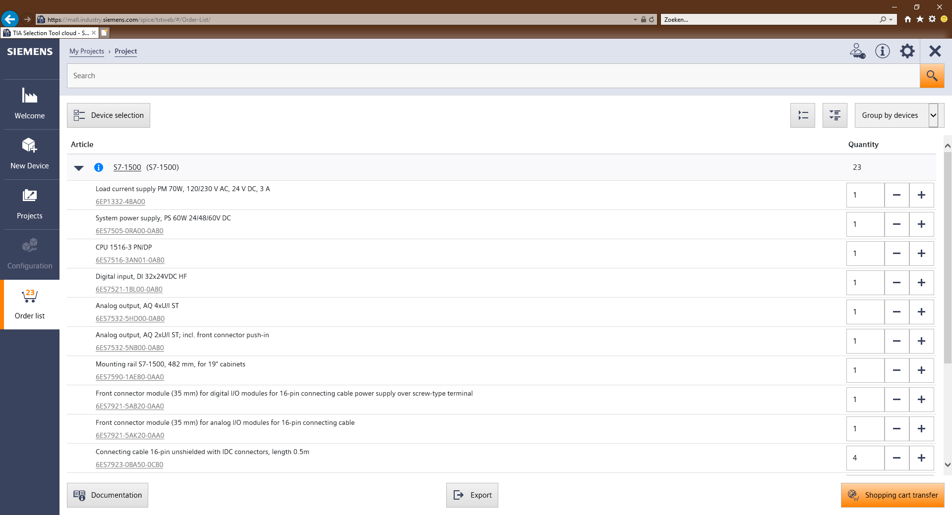
Task: Open article link 6ES7505-0RA00-0AB0
Action: [x=129, y=231]
